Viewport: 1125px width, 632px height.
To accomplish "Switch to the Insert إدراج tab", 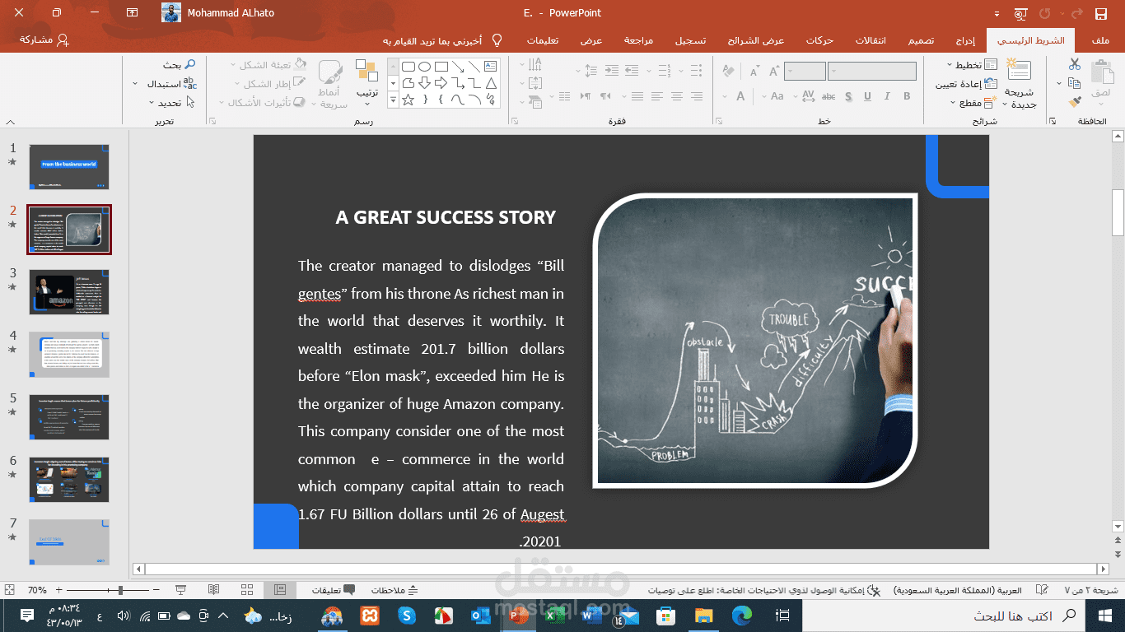I will 965,40.
